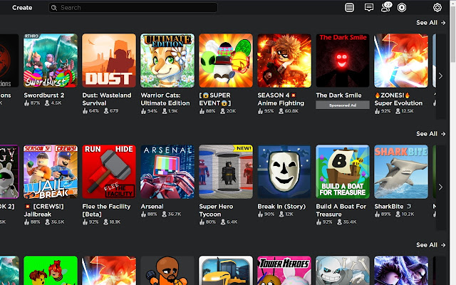Open the bald boxing character thumbnail
456x285 pixels.
point(167,271)
